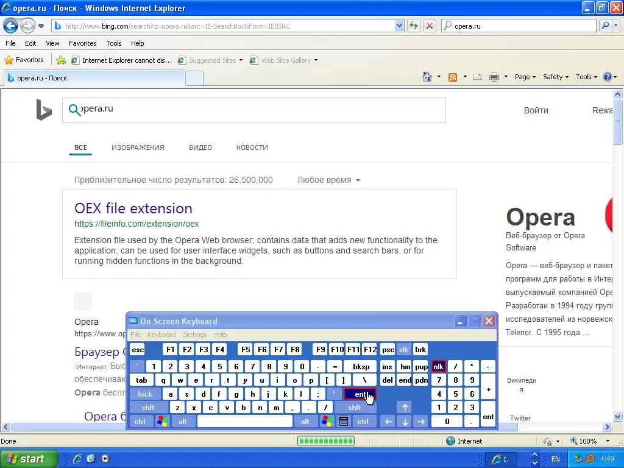Click left Windows key on On-Screen Keyboard

click(162, 422)
